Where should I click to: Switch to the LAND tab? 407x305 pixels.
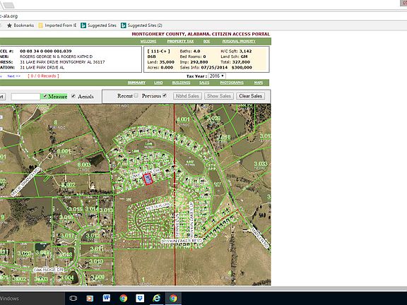pos(158,83)
